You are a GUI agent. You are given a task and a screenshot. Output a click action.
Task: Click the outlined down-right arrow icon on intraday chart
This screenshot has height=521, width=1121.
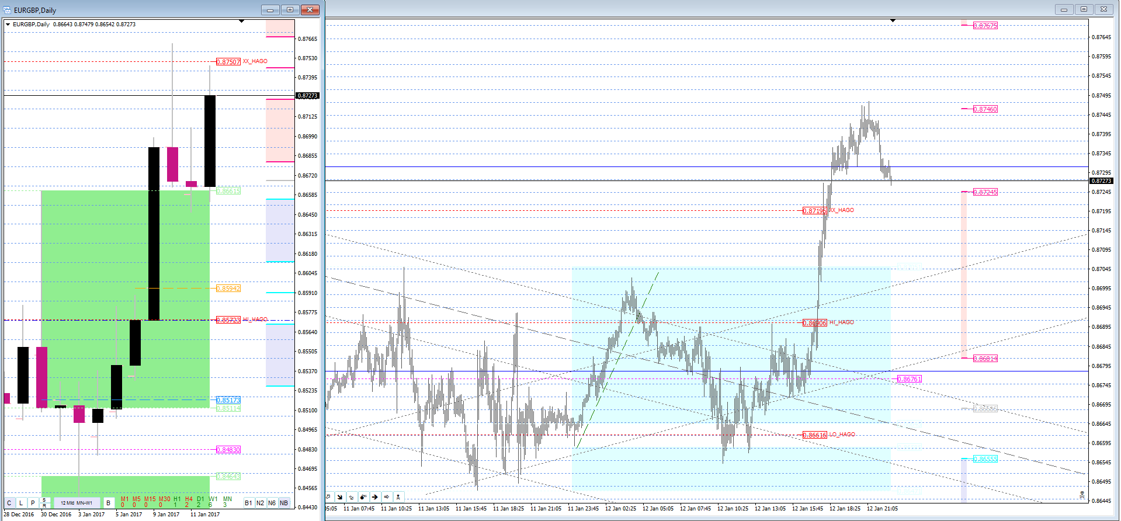tap(352, 497)
